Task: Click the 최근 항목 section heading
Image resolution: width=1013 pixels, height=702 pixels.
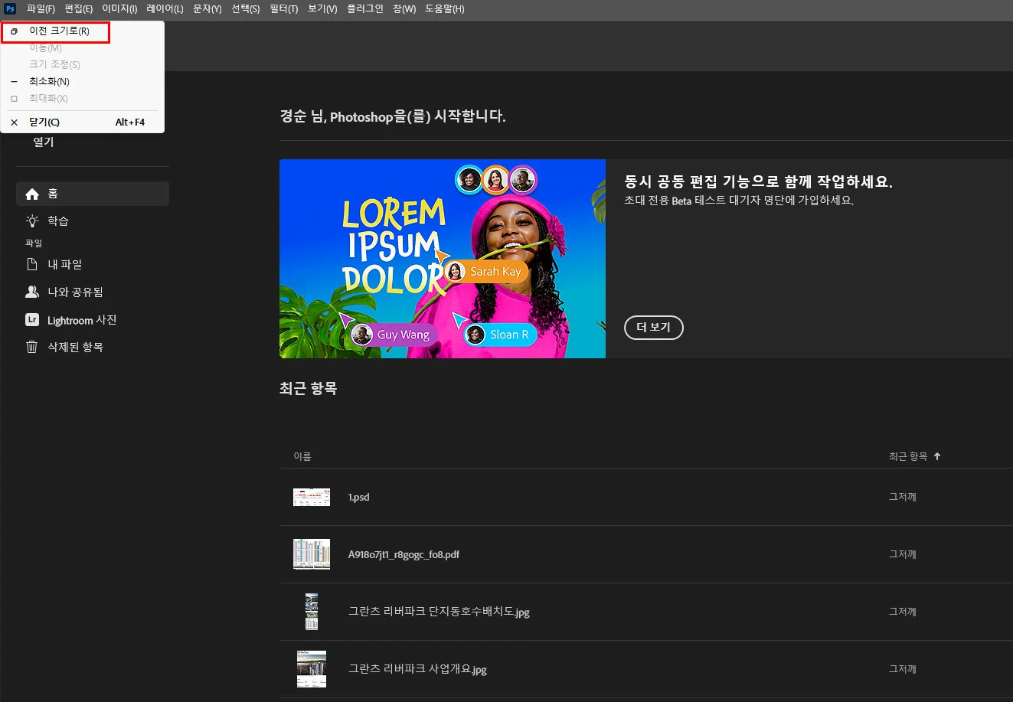Action: coord(309,388)
